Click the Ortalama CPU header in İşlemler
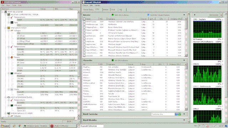 click(176, 19)
